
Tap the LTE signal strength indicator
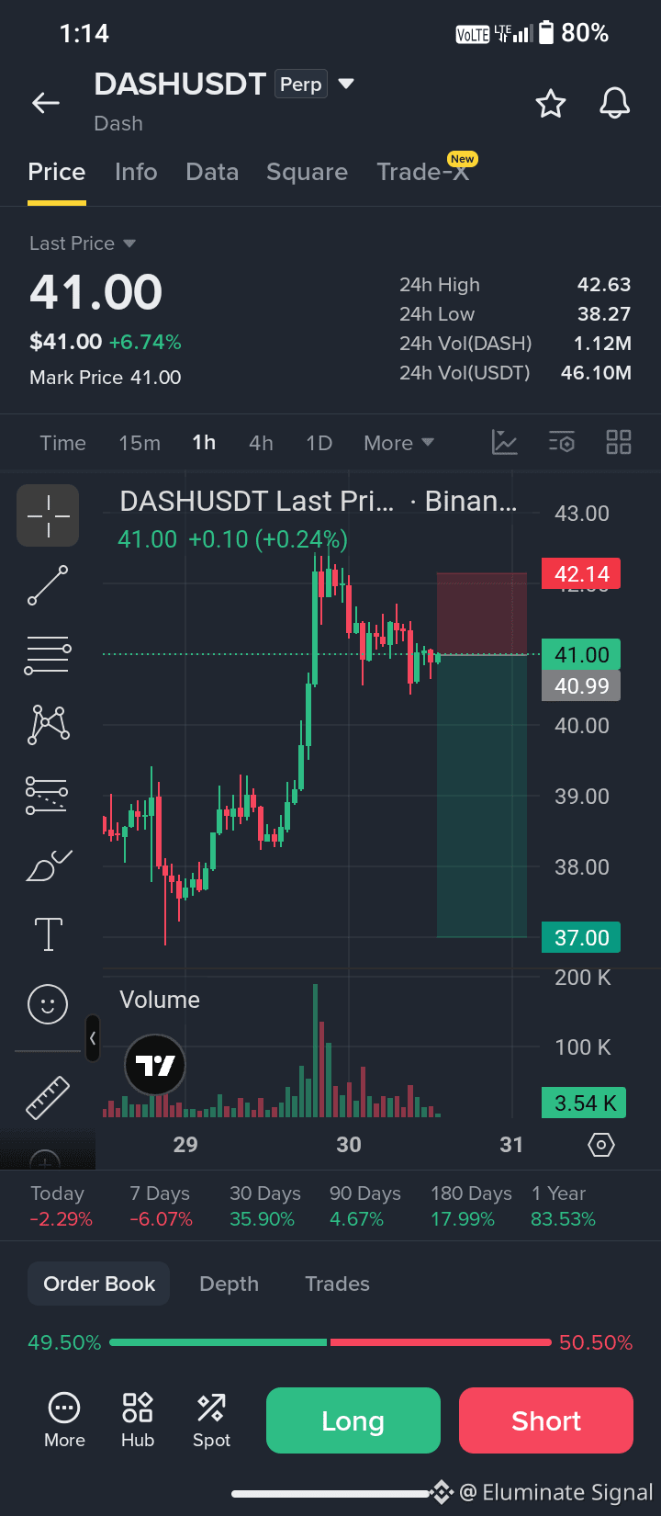click(x=514, y=34)
